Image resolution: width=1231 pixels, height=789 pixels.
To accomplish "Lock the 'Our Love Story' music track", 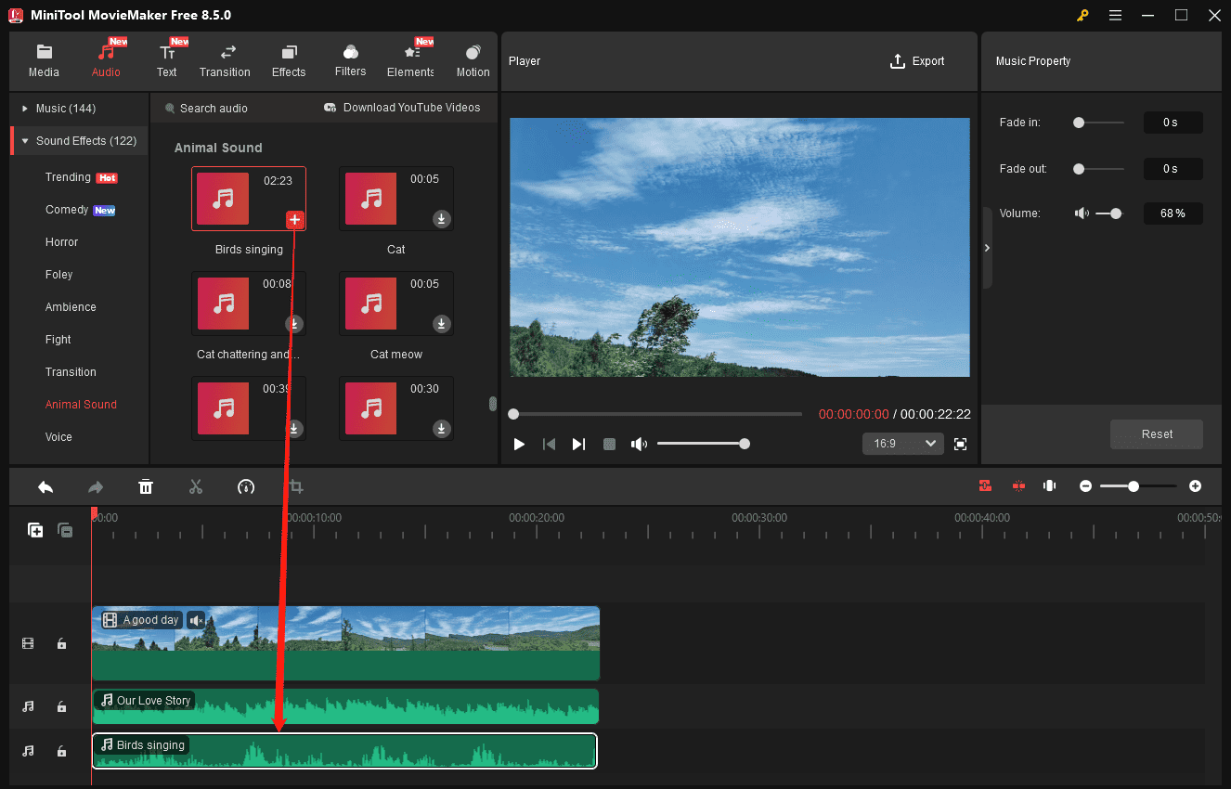I will [61, 706].
